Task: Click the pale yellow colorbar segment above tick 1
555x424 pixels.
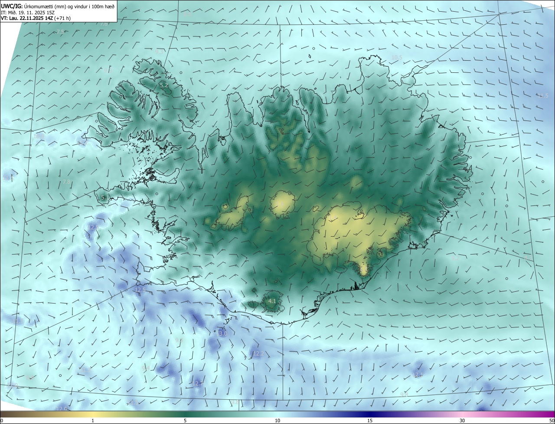Action: 93,414
